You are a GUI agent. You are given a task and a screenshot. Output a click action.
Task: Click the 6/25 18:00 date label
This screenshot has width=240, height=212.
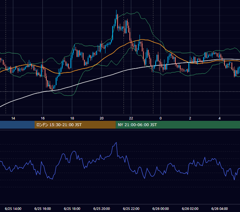[72, 208]
